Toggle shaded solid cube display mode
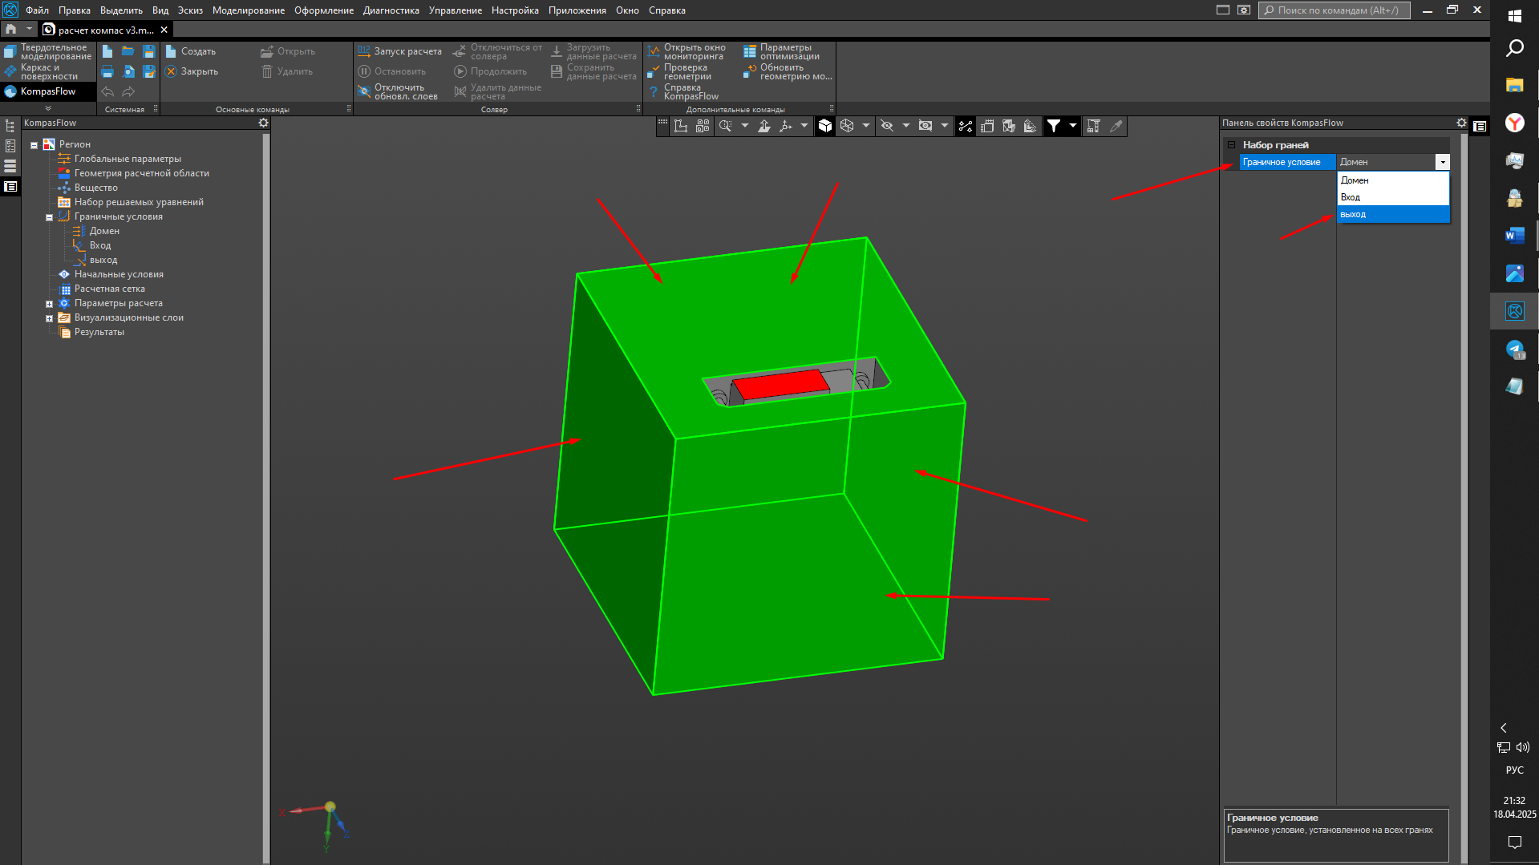This screenshot has width=1539, height=865. pyautogui.click(x=825, y=126)
